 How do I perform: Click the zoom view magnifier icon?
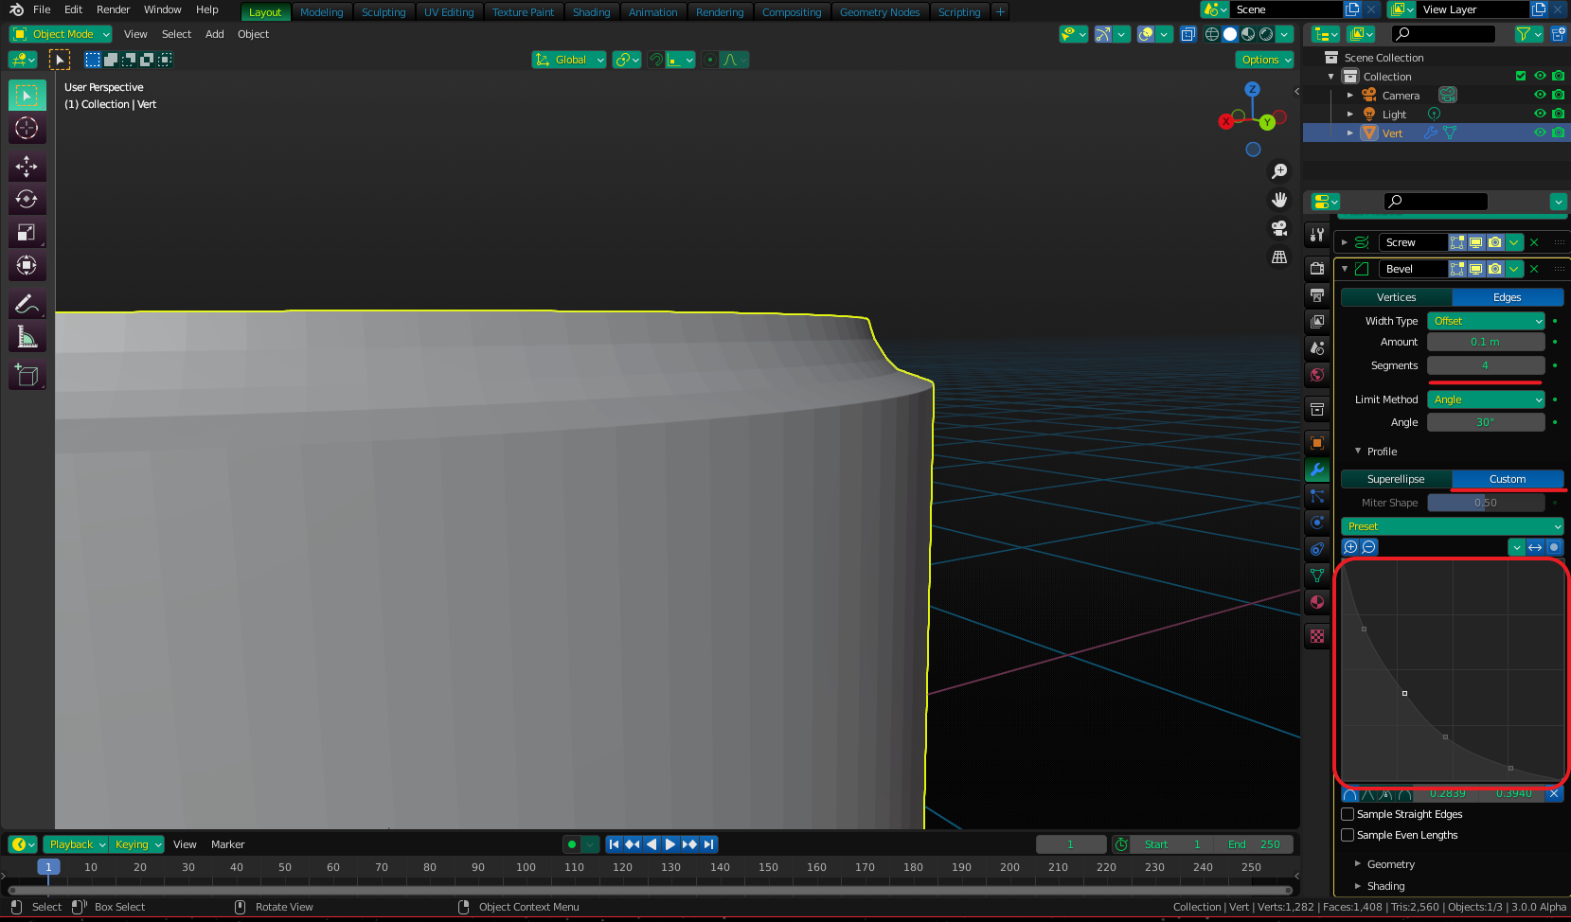coord(1279,171)
